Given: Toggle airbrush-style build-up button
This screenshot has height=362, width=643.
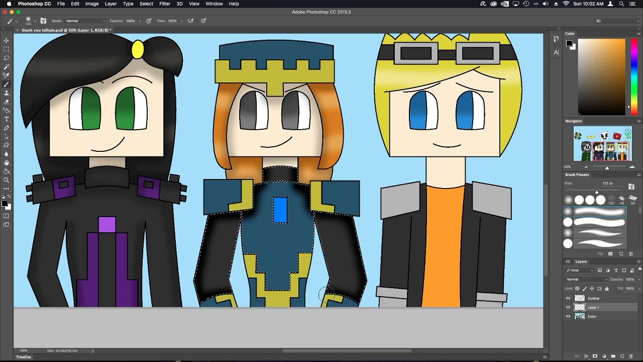Looking at the screenshot, I should [x=190, y=21].
